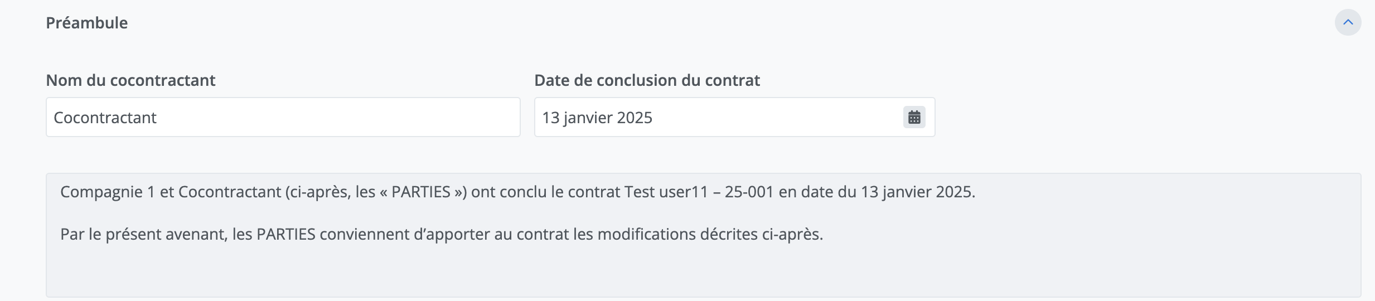Screen dimensions: 1375x301
Task: Open the calendar date picker icon
Action: 914,118
